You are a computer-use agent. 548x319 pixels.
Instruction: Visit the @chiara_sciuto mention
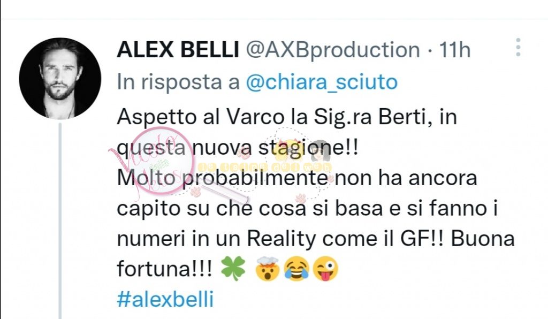(322, 82)
